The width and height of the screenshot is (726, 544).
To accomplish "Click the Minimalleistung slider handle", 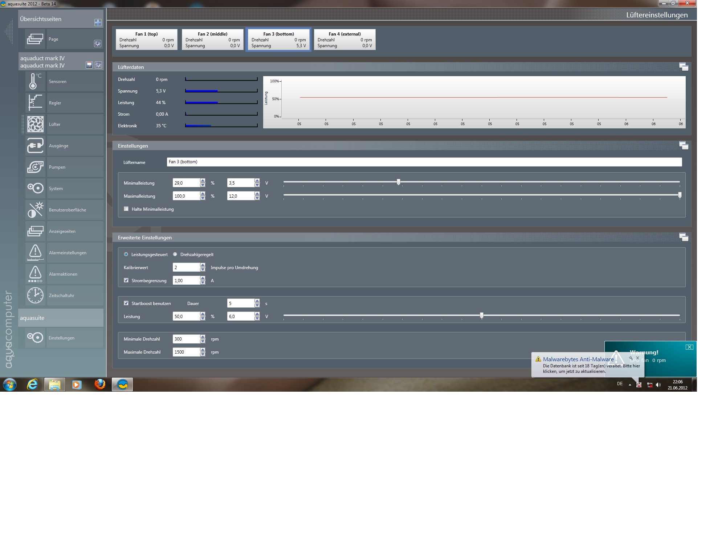I will tap(399, 182).
